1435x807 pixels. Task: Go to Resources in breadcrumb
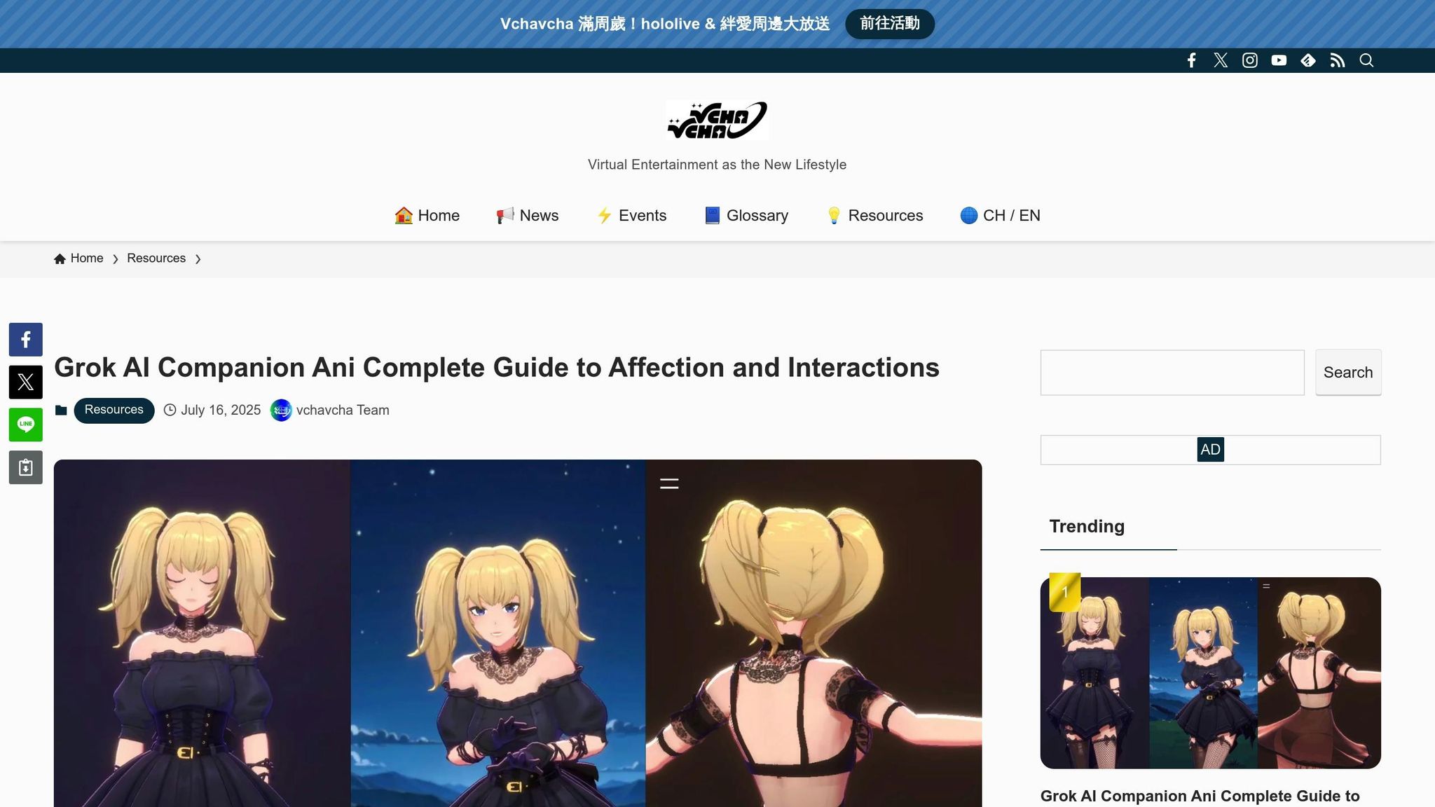click(156, 258)
